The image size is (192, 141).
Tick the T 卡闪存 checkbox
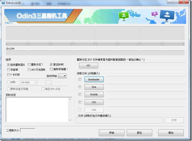(x=8, y=75)
